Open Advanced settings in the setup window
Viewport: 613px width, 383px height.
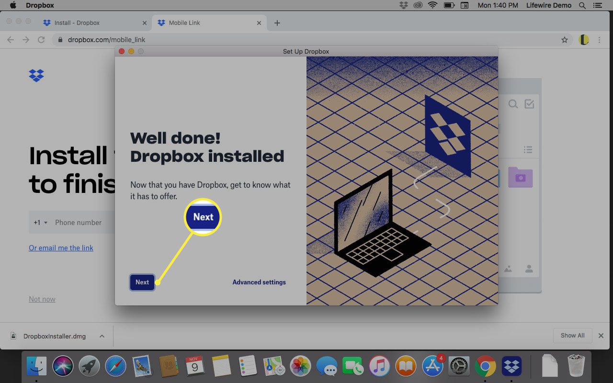click(x=259, y=282)
